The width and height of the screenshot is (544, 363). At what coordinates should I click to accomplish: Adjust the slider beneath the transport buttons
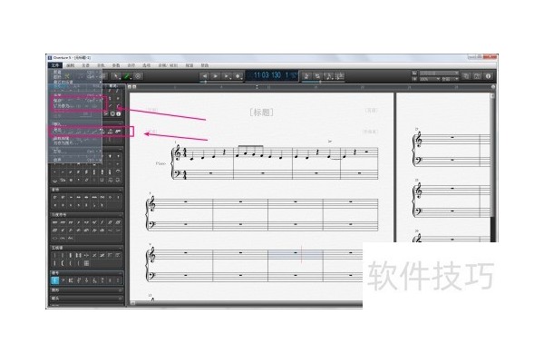[221, 82]
